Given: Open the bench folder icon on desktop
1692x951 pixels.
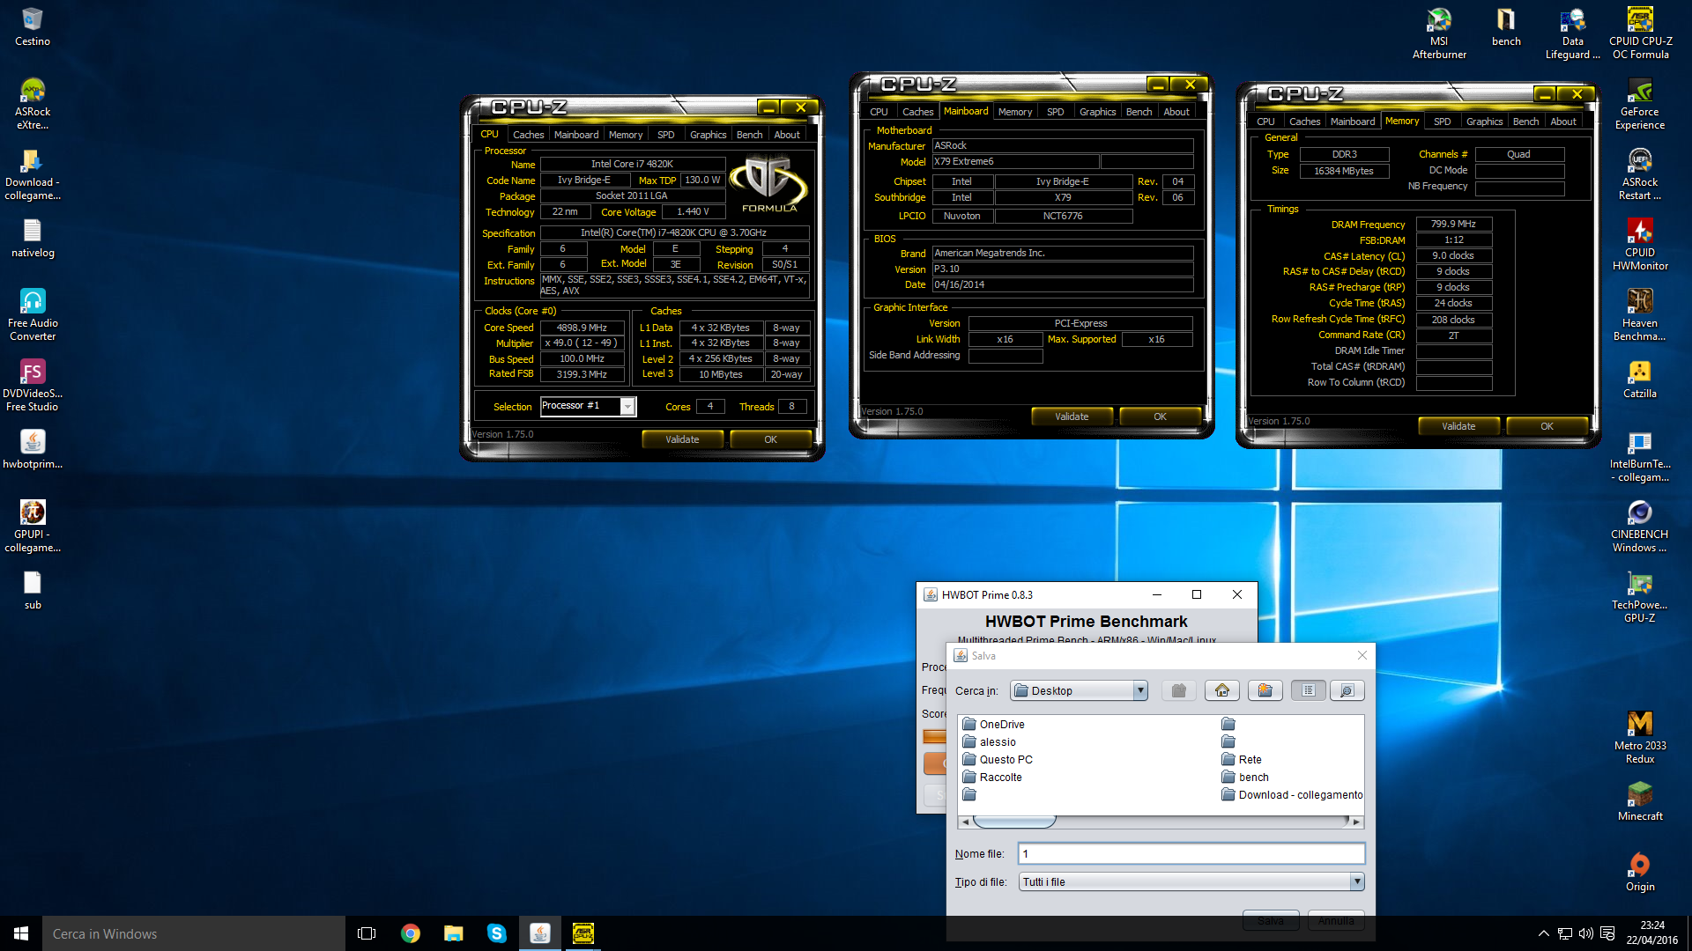Looking at the screenshot, I should 1506,26.
